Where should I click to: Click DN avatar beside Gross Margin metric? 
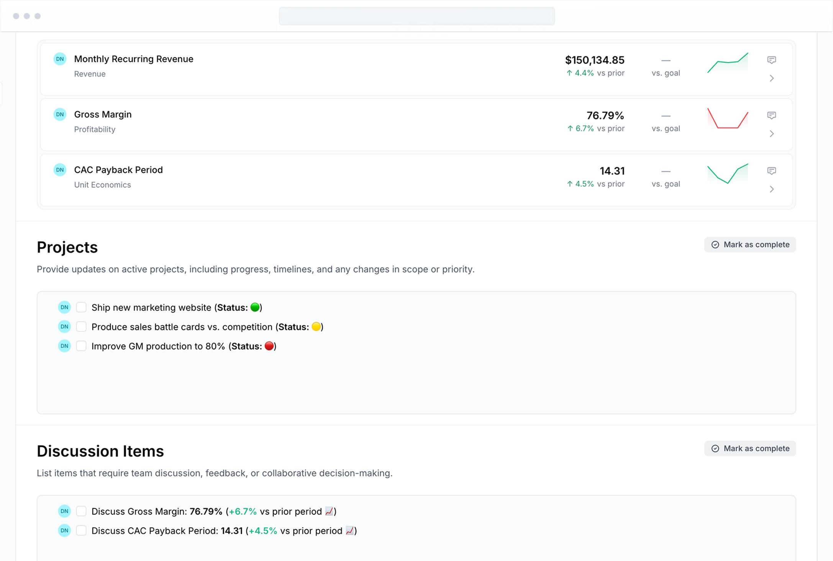[60, 115]
